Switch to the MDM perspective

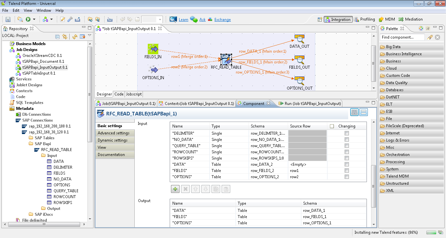click(x=387, y=19)
